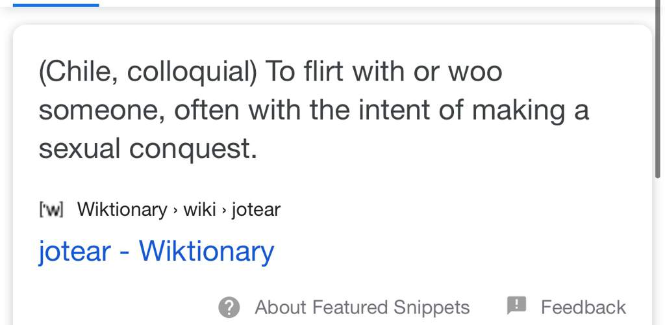Select the Feedback text link

coord(583,307)
